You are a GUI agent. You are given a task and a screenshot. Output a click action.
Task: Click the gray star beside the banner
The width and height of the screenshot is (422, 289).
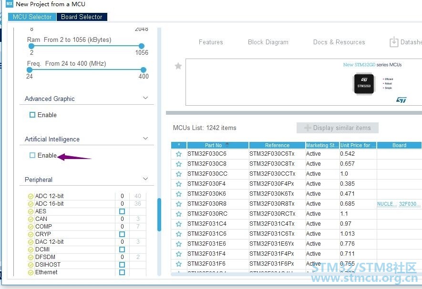click(178, 66)
